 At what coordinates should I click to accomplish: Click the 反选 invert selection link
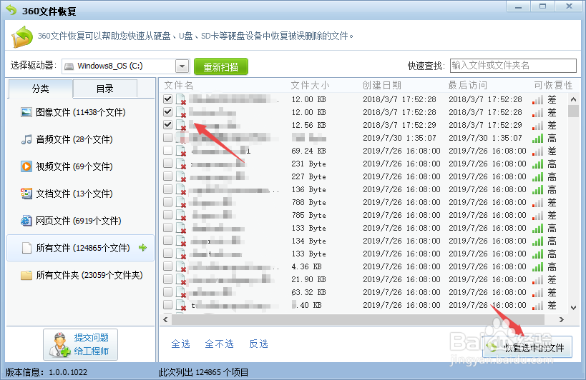click(258, 344)
